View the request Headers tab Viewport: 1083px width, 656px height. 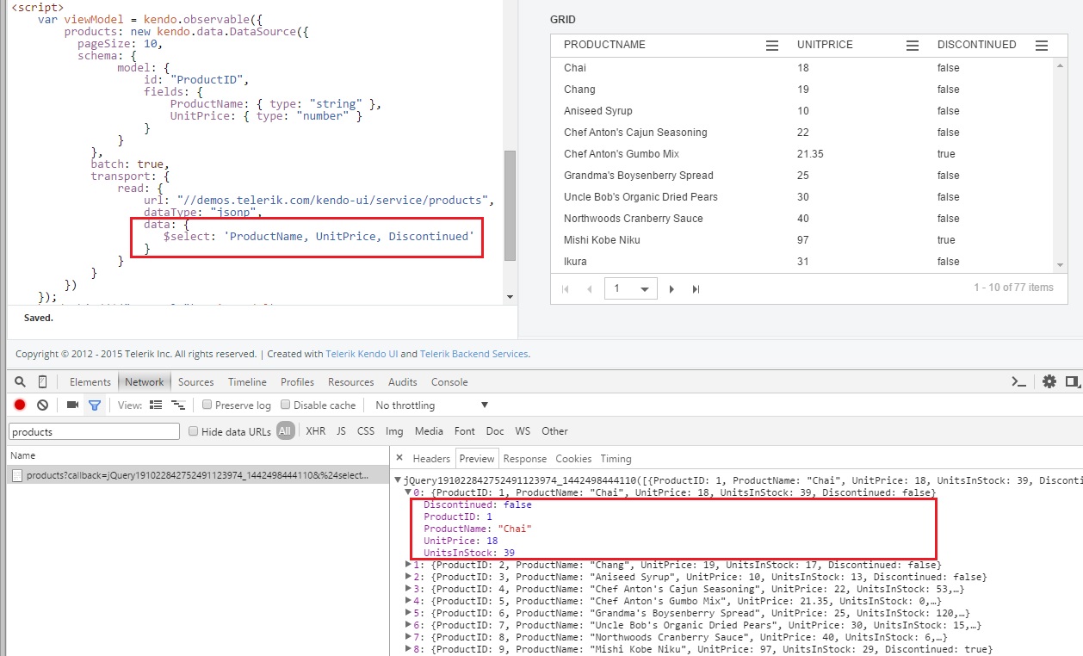point(431,459)
